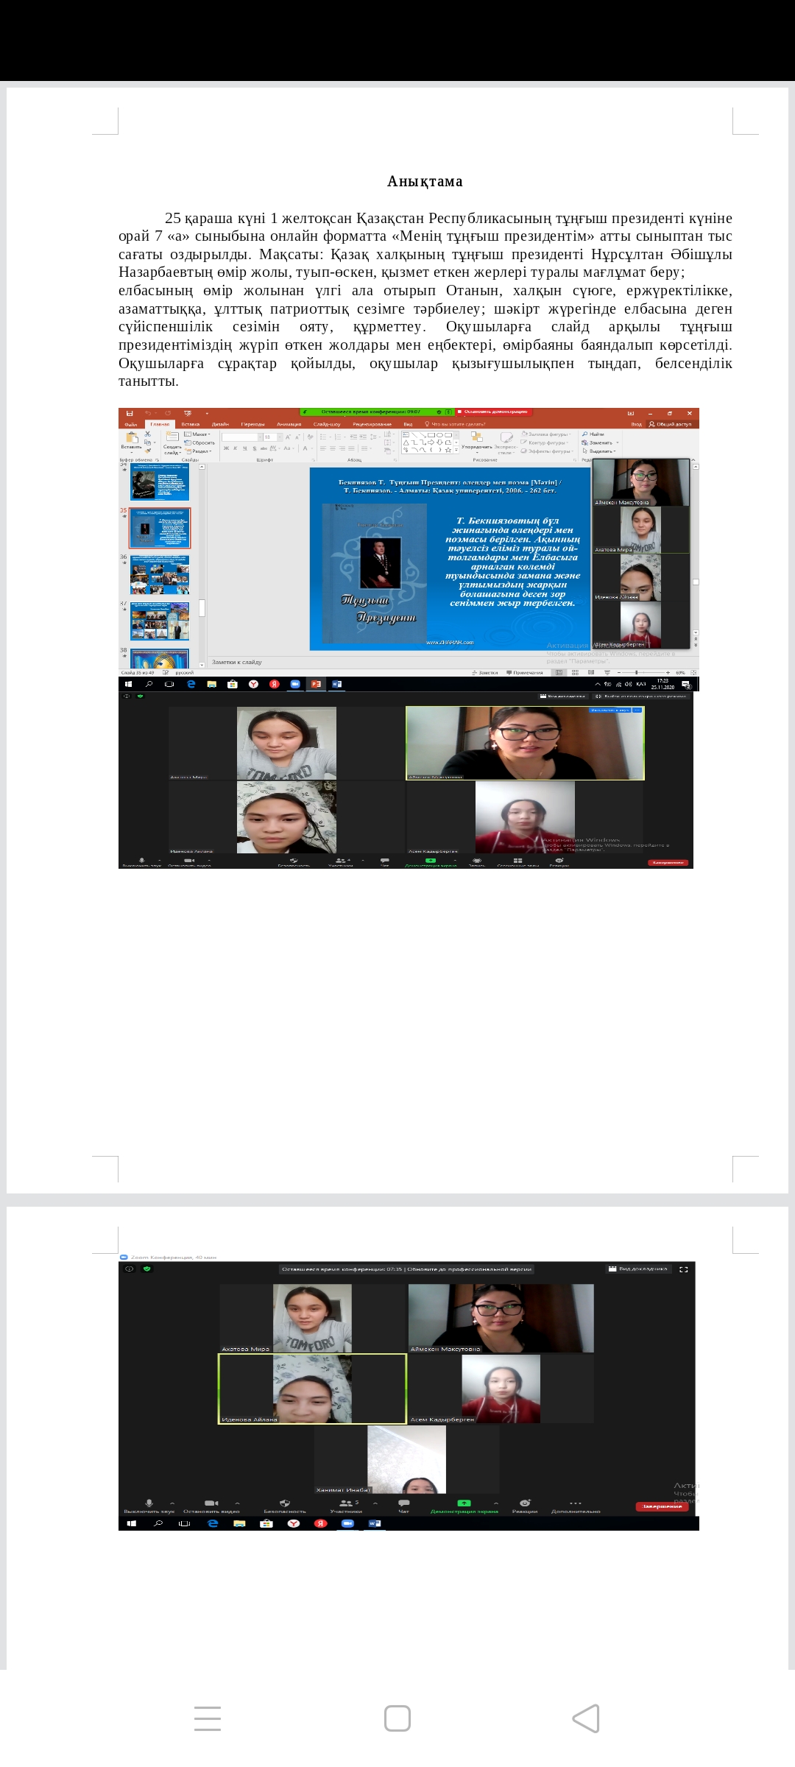Click the meeting info icon in the bottom Zoom window

pos(130,1269)
